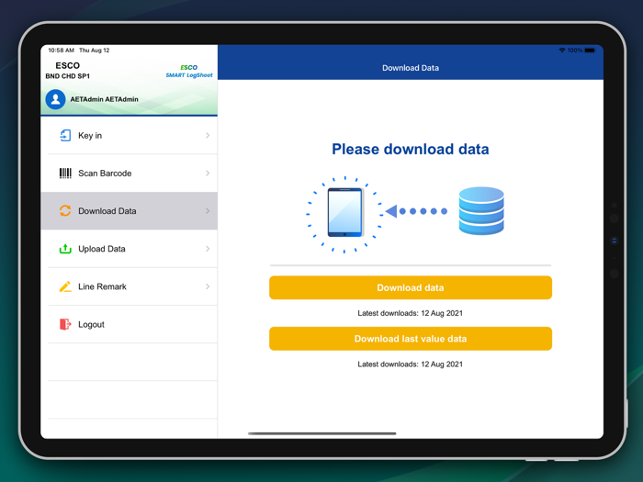Tap the ESCO title in the sidebar header
Image resolution: width=643 pixels, height=482 pixels.
(x=68, y=65)
